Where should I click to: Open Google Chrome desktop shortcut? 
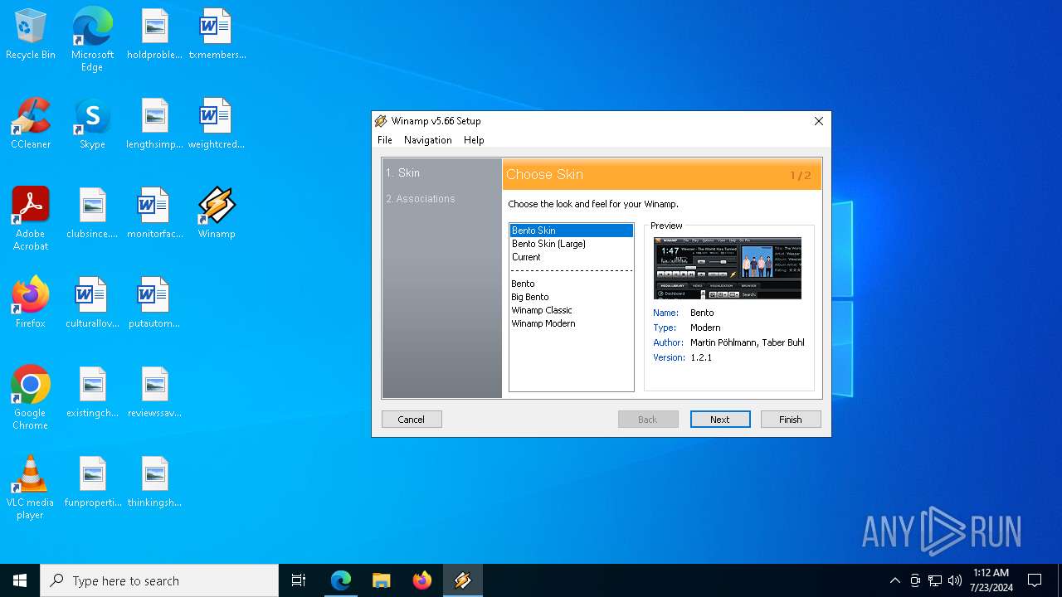(31, 398)
